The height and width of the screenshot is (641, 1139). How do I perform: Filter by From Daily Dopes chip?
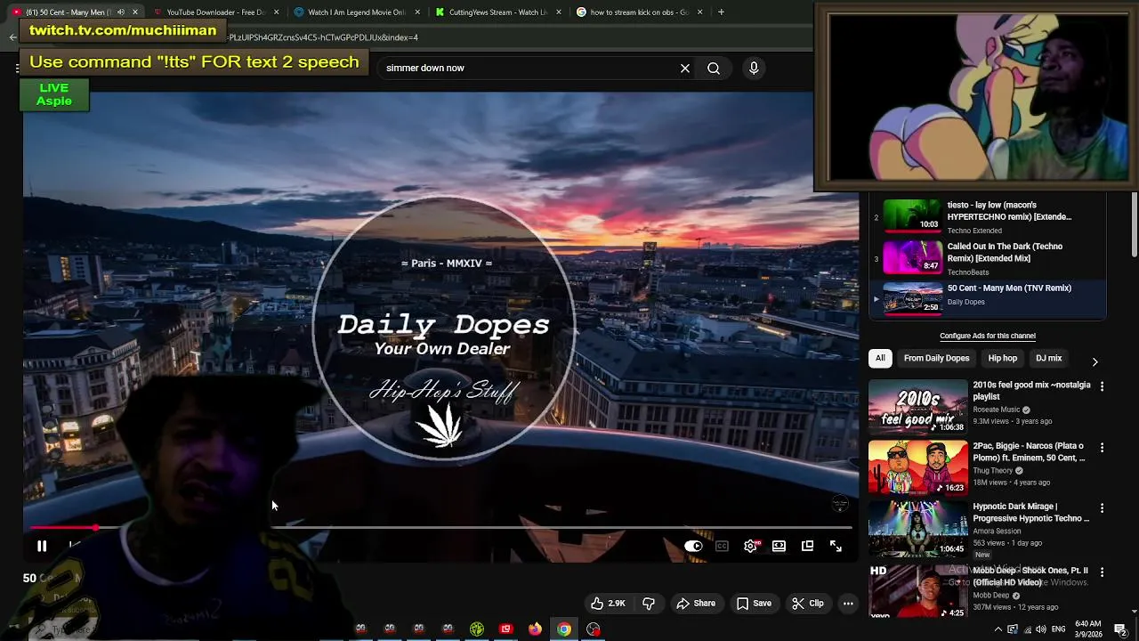click(936, 358)
